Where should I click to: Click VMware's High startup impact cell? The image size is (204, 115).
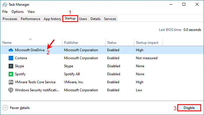pos(140,82)
